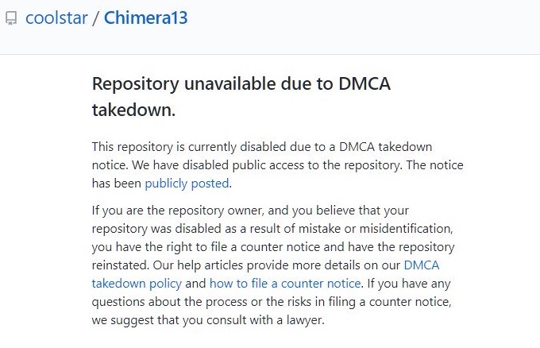
Task: Open the Chimera13 repository name link
Action: (x=145, y=17)
